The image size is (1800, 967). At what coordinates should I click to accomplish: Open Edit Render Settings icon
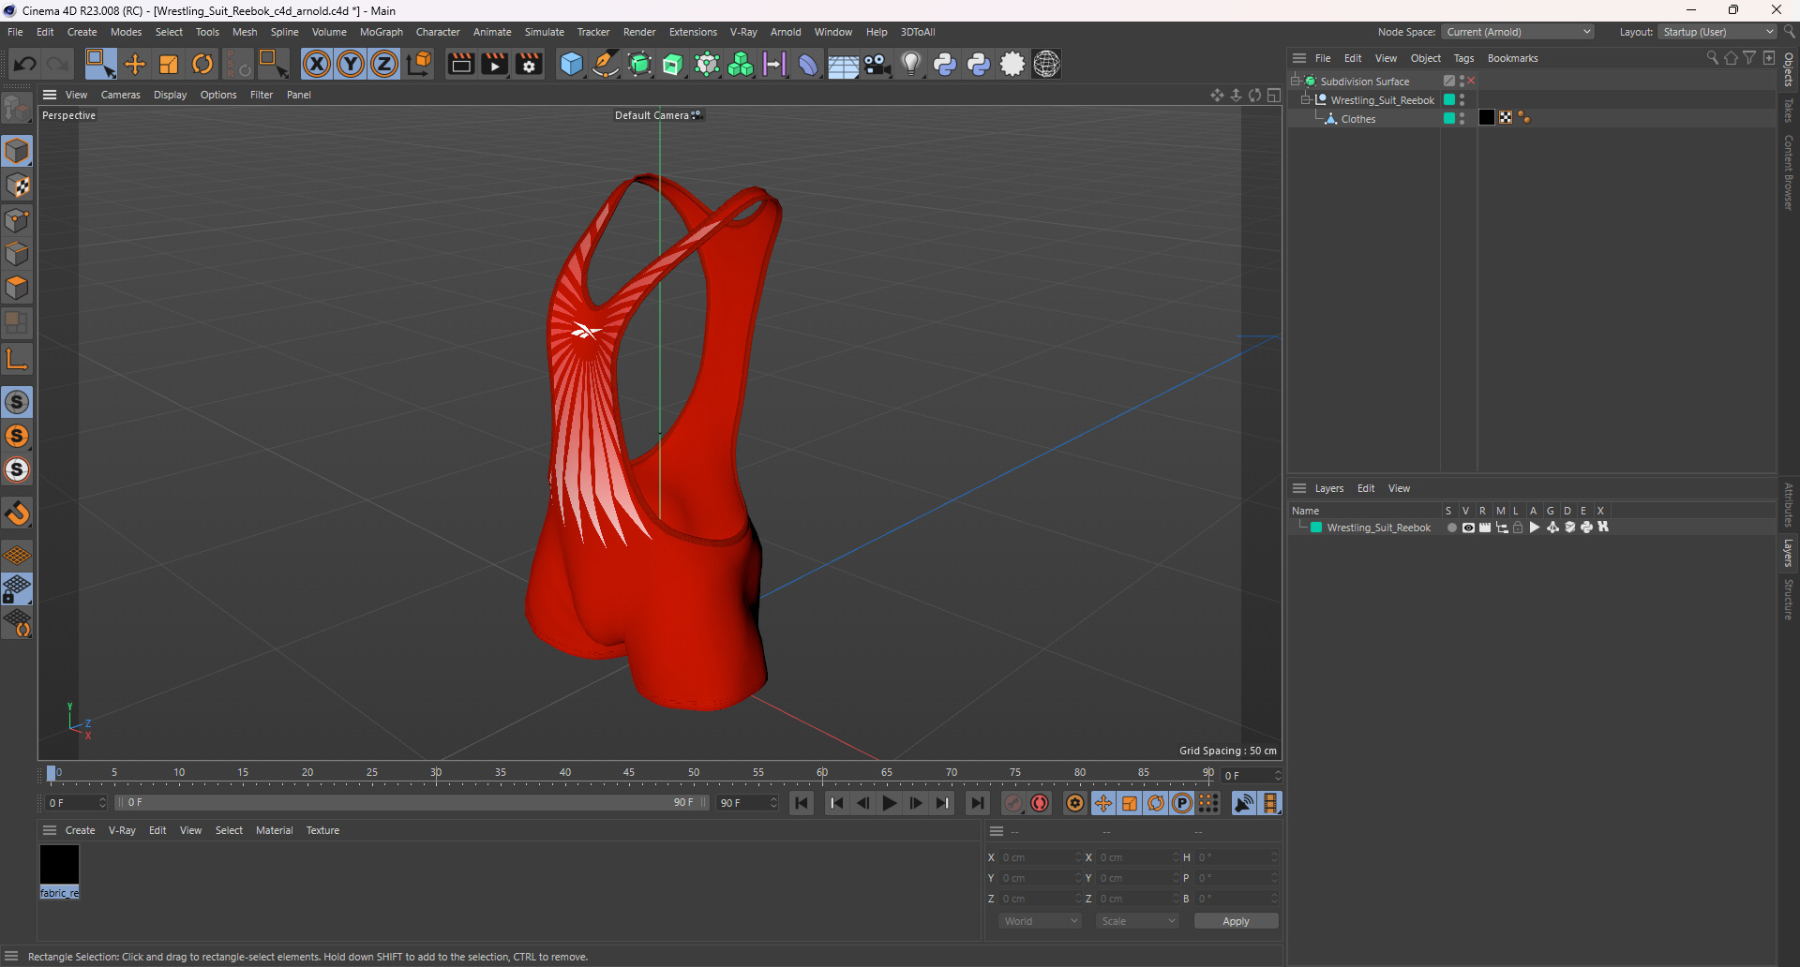pos(530,64)
